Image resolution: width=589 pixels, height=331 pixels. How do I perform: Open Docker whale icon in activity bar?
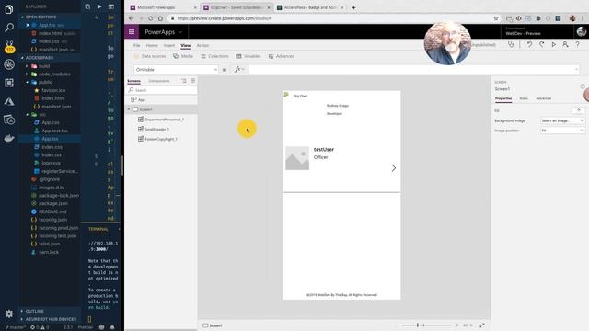pos(9,138)
